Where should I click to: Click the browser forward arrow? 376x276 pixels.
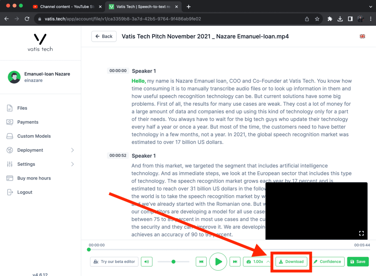pyautogui.click(x=17, y=19)
